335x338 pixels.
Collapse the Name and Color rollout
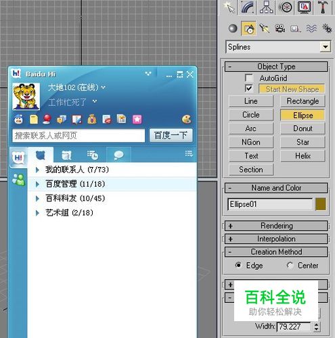click(x=276, y=188)
